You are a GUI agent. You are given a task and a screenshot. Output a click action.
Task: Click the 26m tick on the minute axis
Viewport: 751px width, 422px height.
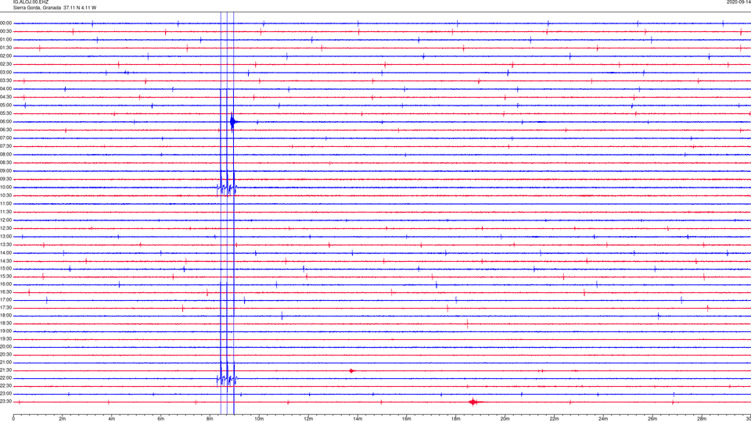tap(652, 419)
